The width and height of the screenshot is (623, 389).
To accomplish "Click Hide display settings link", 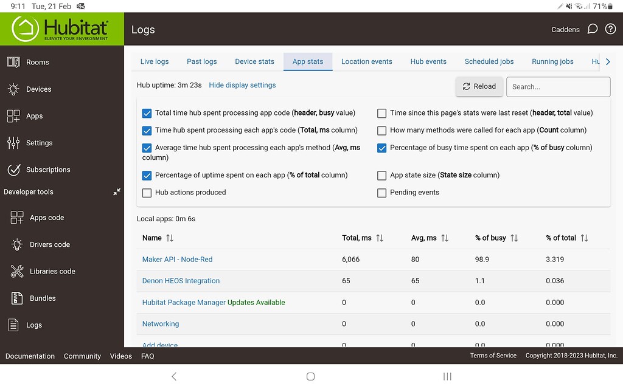I will (242, 85).
